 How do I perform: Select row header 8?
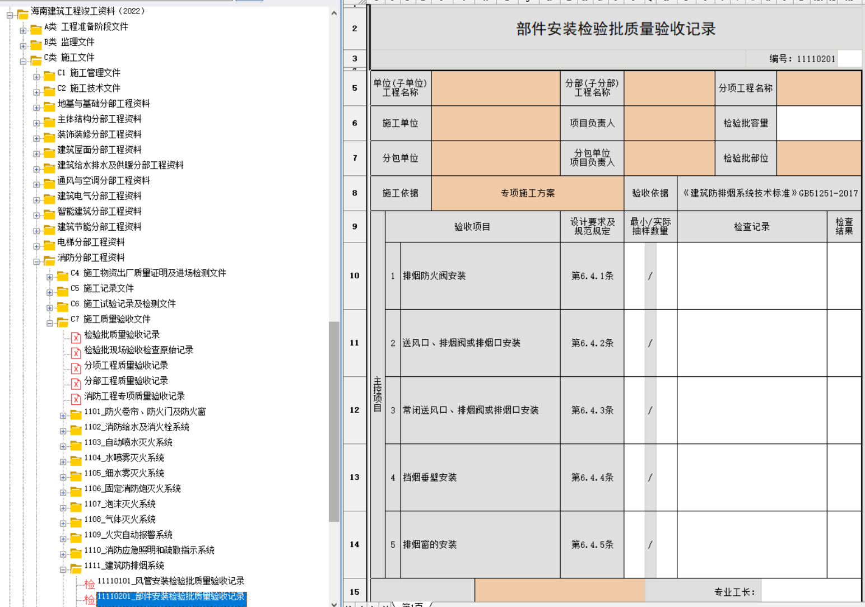click(355, 193)
